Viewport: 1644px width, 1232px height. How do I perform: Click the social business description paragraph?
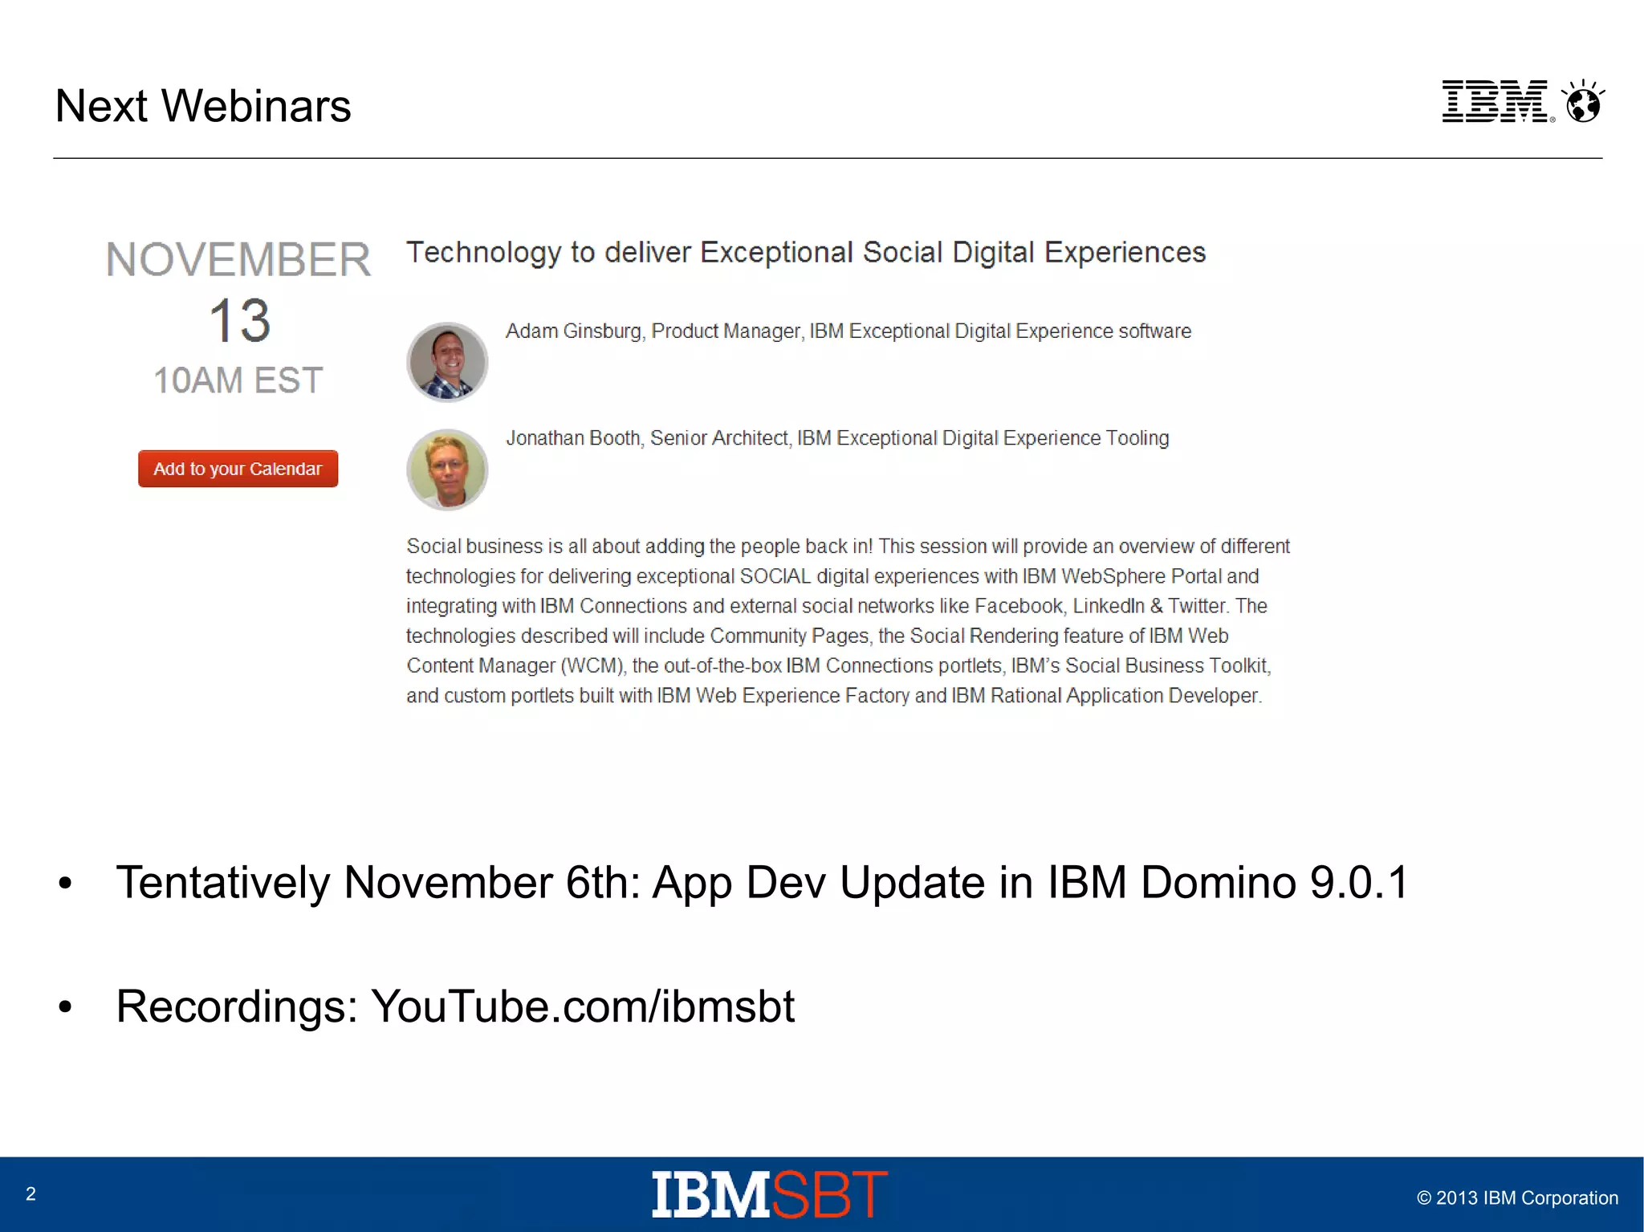click(x=847, y=620)
